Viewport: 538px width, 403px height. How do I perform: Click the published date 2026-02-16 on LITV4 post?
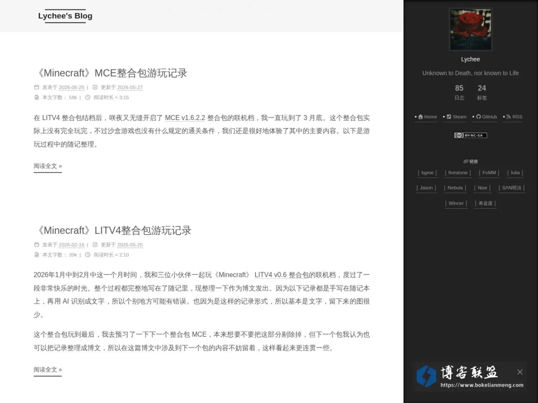72,245
